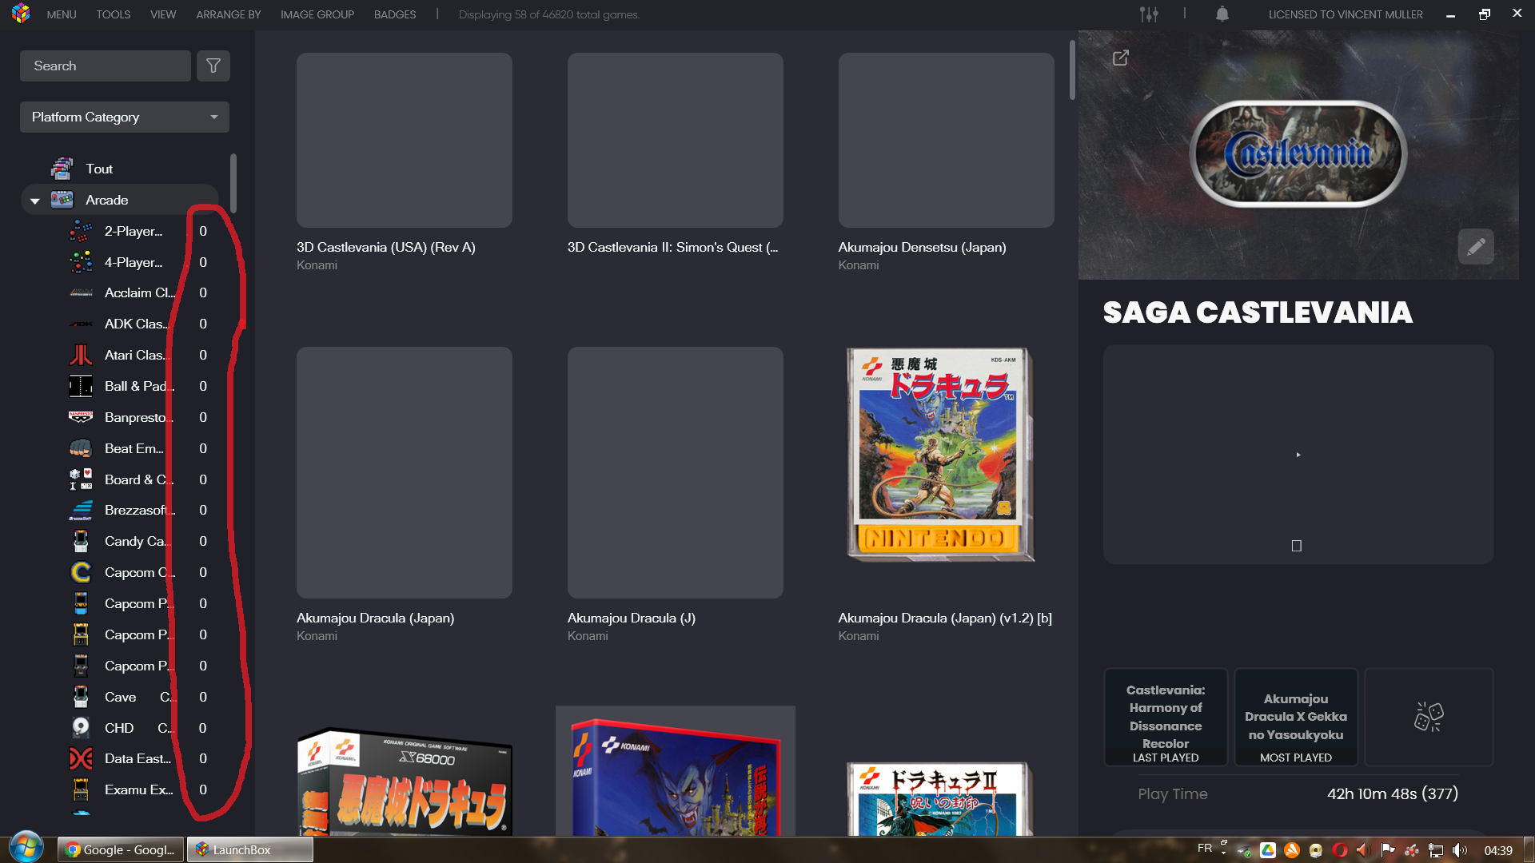The image size is (1535, 863).
Task: Select the Banpresto platform icon
Action: coord(81,417)
